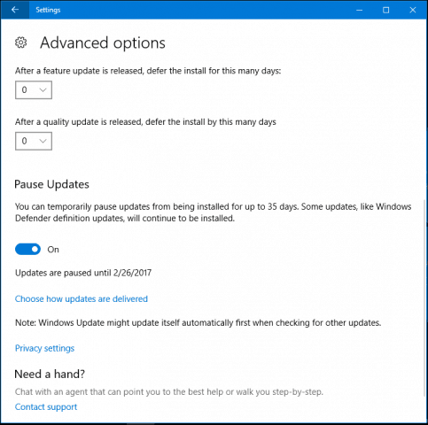This screenshot has height=425, width=428.
Task: Click the On label beside the pause toggle
Action: tap(53, 250)
